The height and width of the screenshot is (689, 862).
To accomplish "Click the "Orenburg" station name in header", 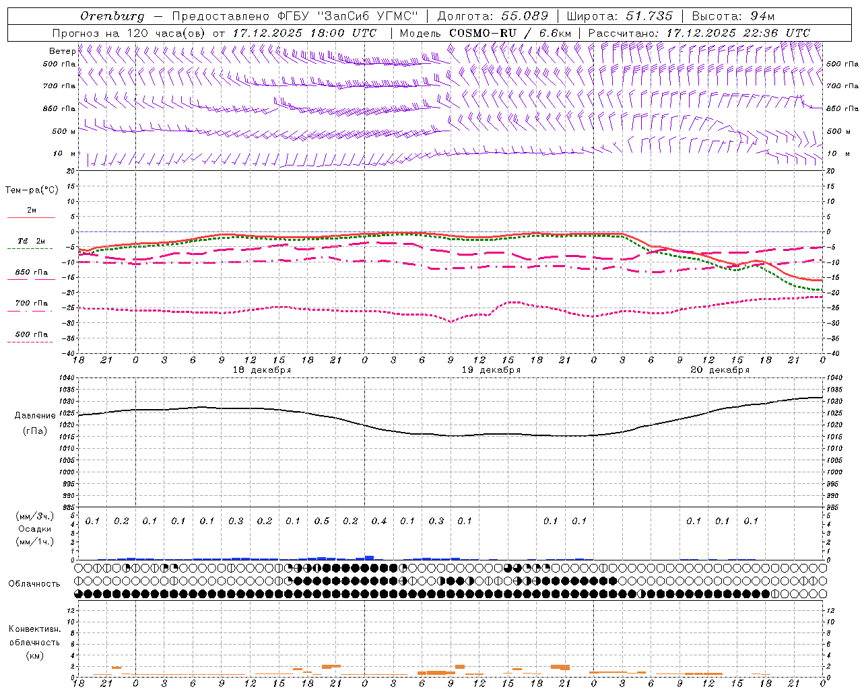I will (112, 16).
